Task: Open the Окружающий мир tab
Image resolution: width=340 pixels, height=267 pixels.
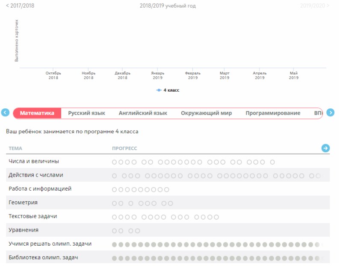Action: click(207, 113)
